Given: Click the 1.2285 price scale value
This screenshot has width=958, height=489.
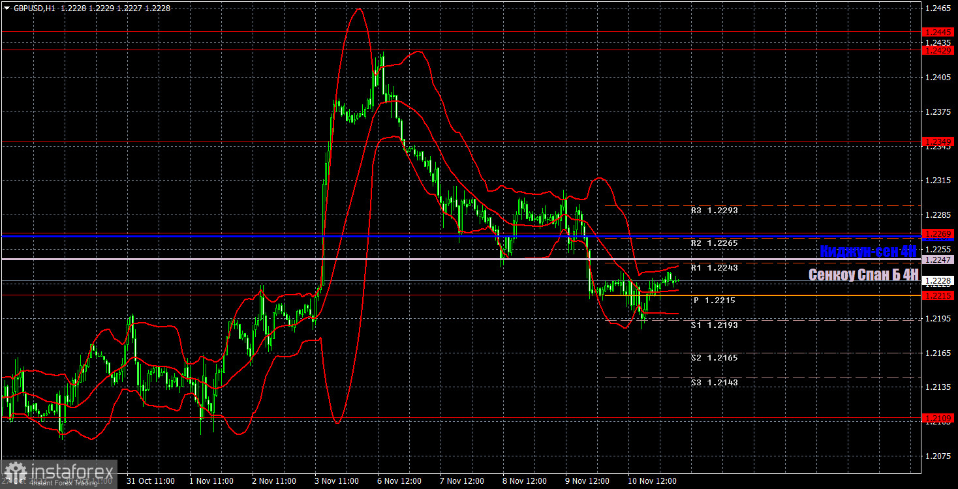Looking at the screenshot, I should (x=938, y=215).
